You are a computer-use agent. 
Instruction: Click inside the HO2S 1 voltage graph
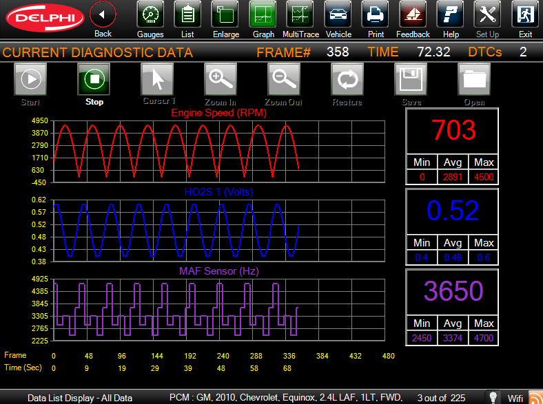pos(219,231)
